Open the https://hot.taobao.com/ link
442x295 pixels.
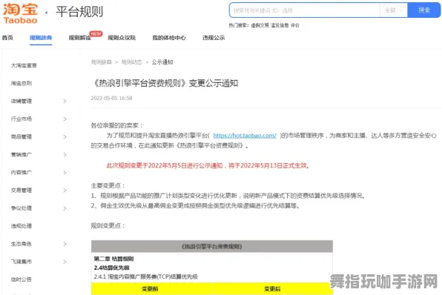tap(245, 136)
